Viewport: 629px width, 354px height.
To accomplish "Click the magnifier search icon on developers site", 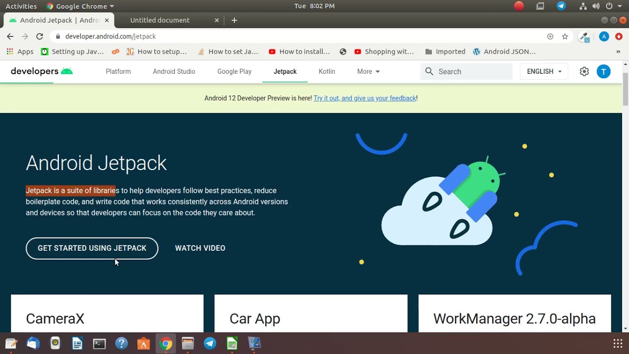I will coord(429,71).
